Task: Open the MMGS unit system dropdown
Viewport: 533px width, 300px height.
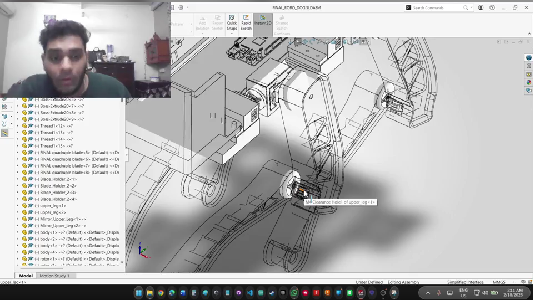Action: pyautogui.click(x=513, y=282)
